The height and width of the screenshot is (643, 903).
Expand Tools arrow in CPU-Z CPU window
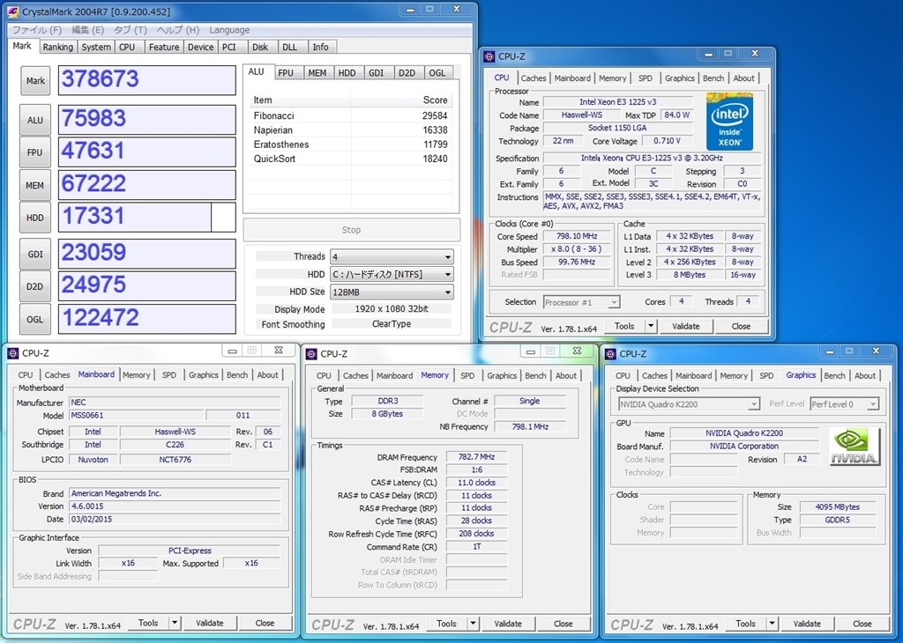click(651, 326)
